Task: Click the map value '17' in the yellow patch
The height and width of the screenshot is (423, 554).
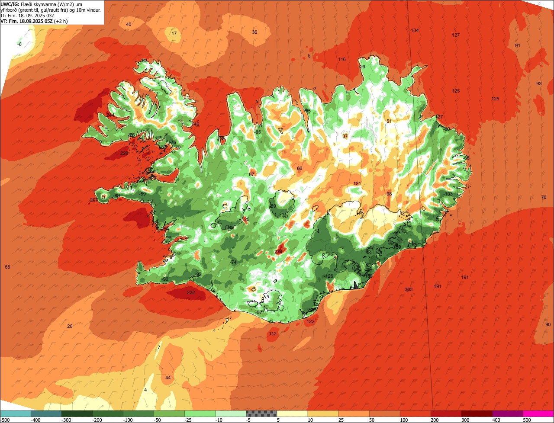Action: click(x=174, y=34)
